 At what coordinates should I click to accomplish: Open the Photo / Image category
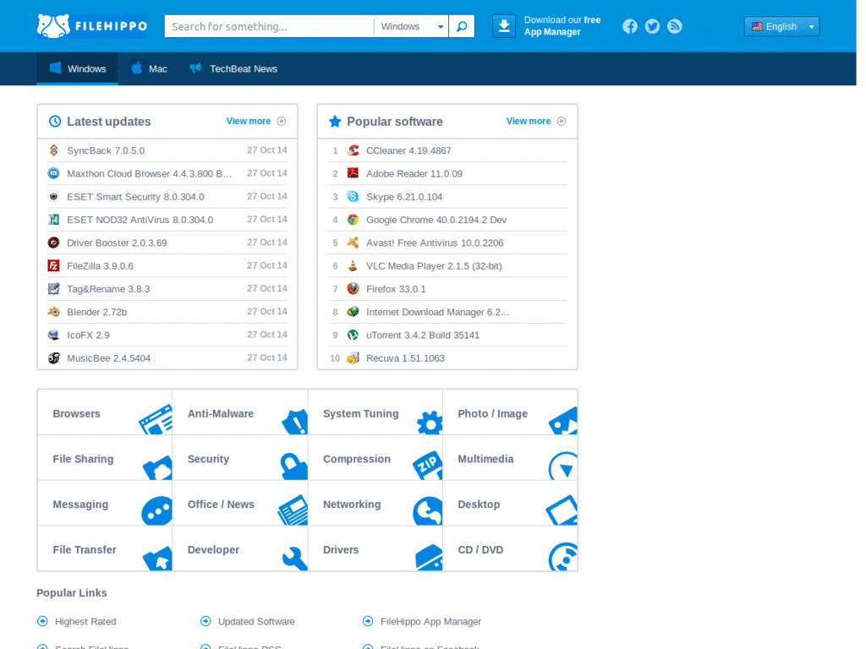tap(510, 412)
